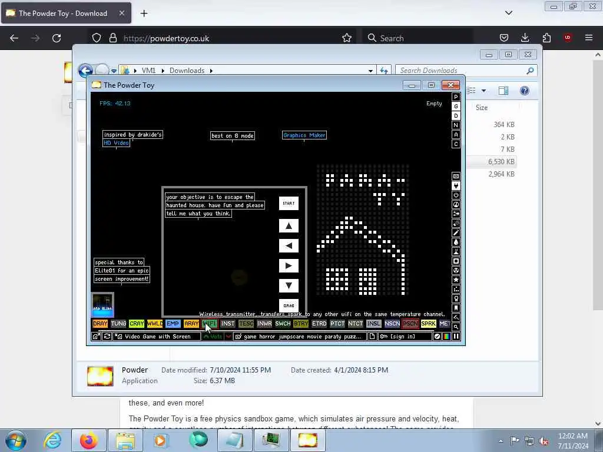This screenshot has width=603, height=452.
Task: Open the Explosives category icon
Action: [456, 223]
